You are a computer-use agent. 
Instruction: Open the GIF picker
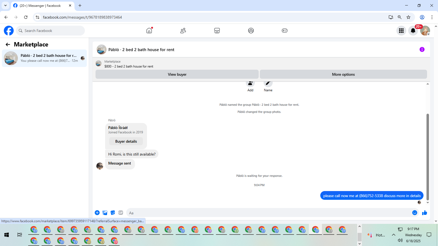coord(121,213)
